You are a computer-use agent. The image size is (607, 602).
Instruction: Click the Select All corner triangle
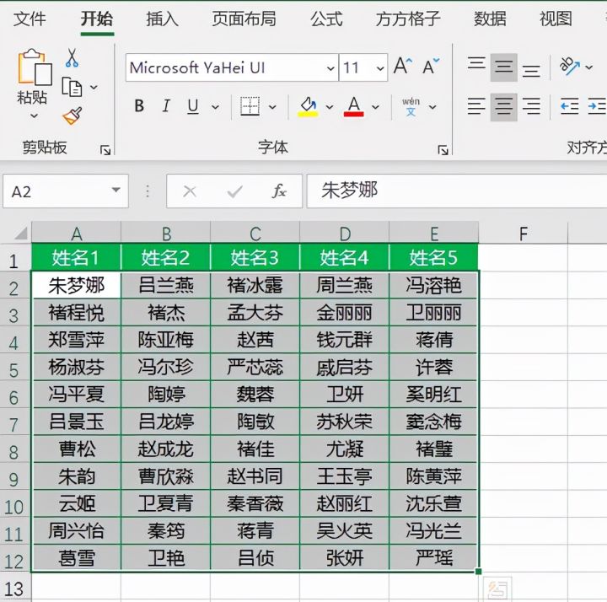coord(20,234)
